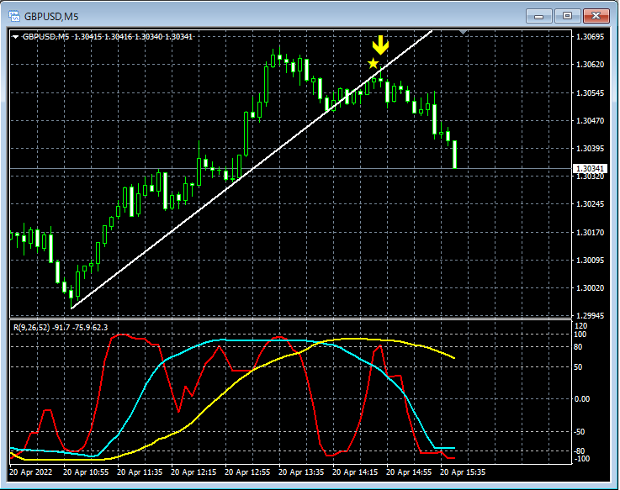
Task: Click the white ascending trendline
Action: click(251, 171)
